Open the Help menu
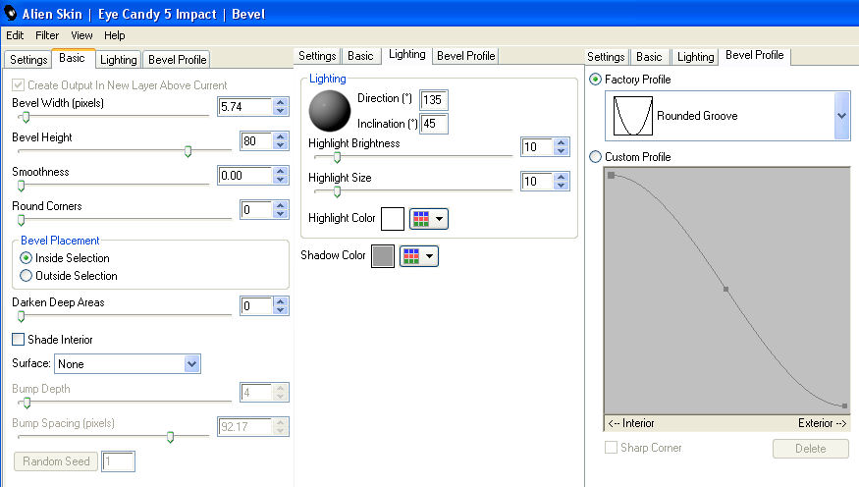859x487 pixels. coord(115,35)
